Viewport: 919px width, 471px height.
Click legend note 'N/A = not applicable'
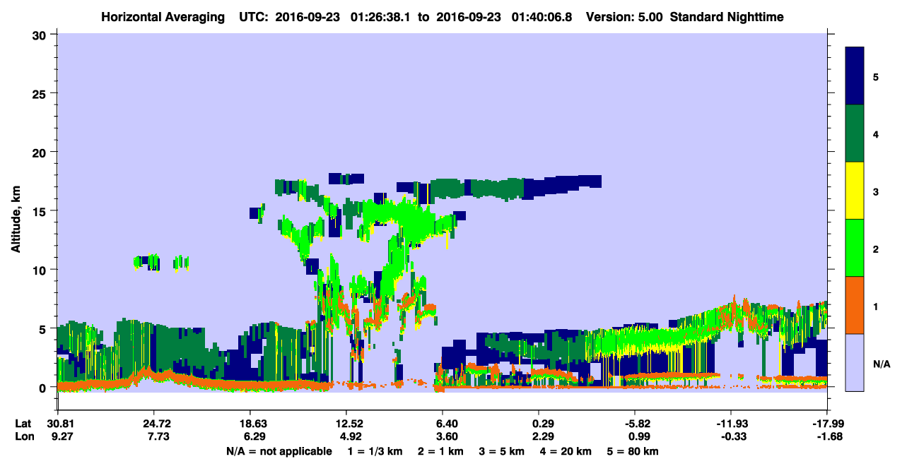[279, 451]
